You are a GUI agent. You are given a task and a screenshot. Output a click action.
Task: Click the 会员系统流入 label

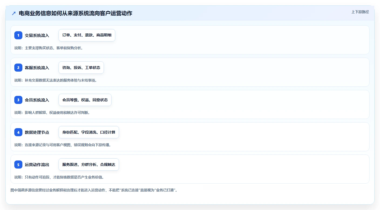pyautogui.click(x=37, y=100)
